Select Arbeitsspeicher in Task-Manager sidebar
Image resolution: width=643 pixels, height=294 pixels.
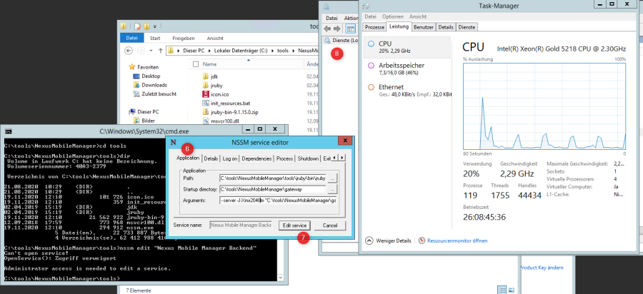pos(407,69)
